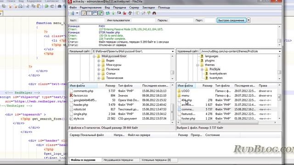Click the LOGO folder icon in remote list
294x165 pixels.
[x=179, y=91]
